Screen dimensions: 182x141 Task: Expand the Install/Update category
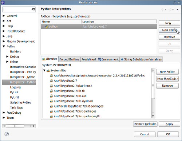(x=4, y=31)
